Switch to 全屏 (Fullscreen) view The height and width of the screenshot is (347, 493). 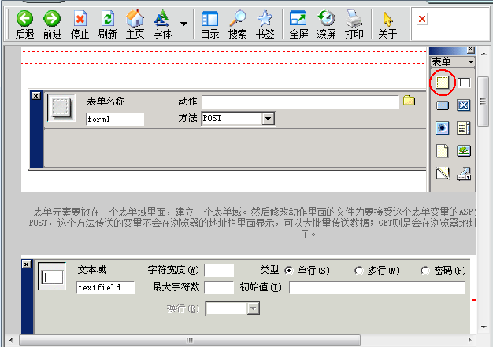(x=298, y=24)
